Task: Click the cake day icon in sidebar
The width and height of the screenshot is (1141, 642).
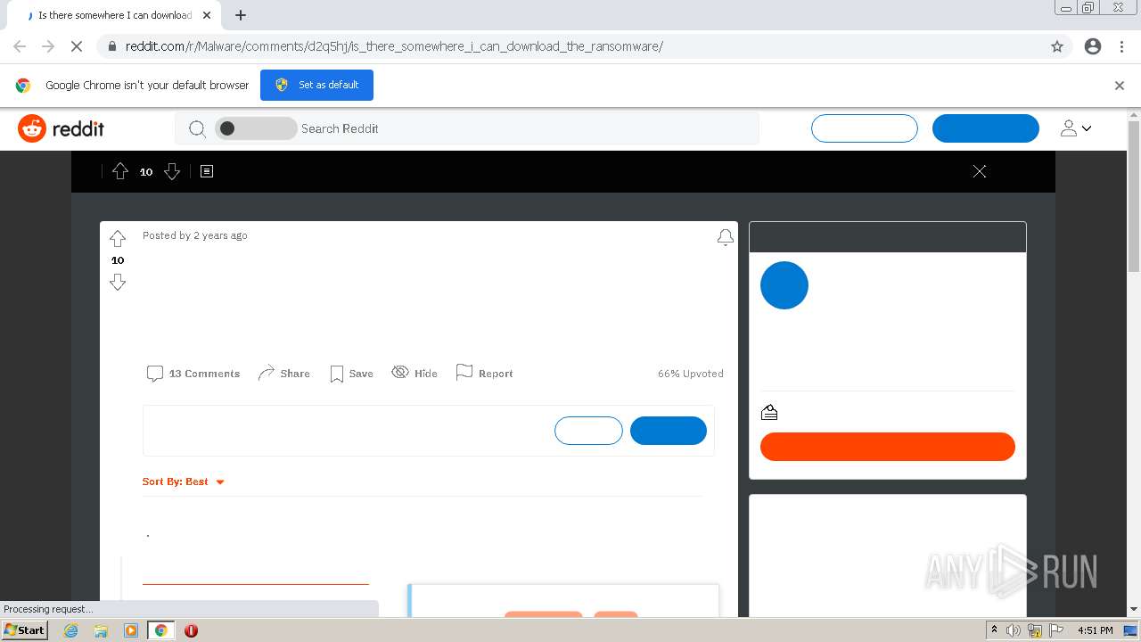Action: [x=769, y=412]
